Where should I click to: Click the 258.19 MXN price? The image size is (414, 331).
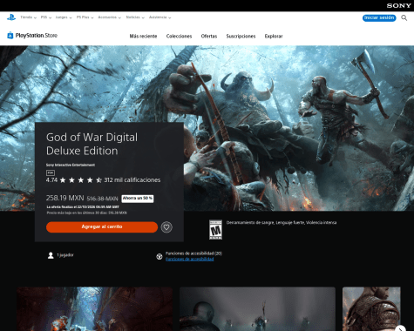pos(64,198)
